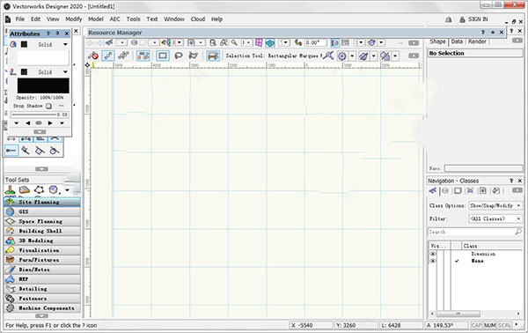Click the Sheet Layers icon in Navigation palette
Screen dimensions: 528x333
tap(458, 191)
